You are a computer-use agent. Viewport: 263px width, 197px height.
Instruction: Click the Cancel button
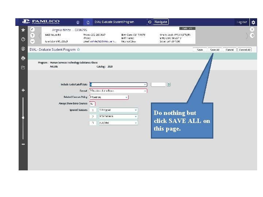[230, 50]
